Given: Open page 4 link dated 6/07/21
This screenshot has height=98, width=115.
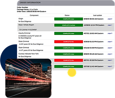Looking at the screenshot, I should [110, 60].
